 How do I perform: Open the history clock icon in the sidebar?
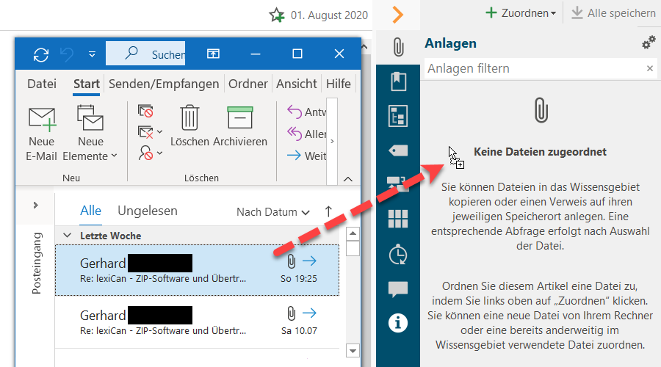398,254
